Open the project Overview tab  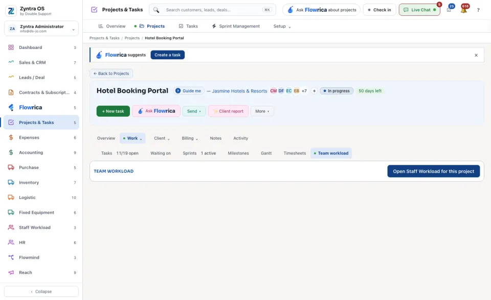(x=106, y=138)
